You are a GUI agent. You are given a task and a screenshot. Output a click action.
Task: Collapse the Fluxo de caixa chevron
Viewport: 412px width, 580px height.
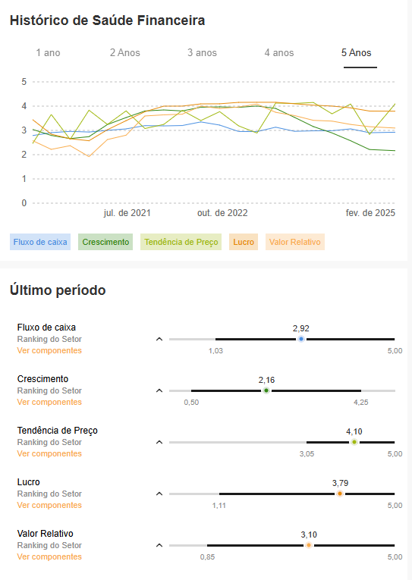159,339
